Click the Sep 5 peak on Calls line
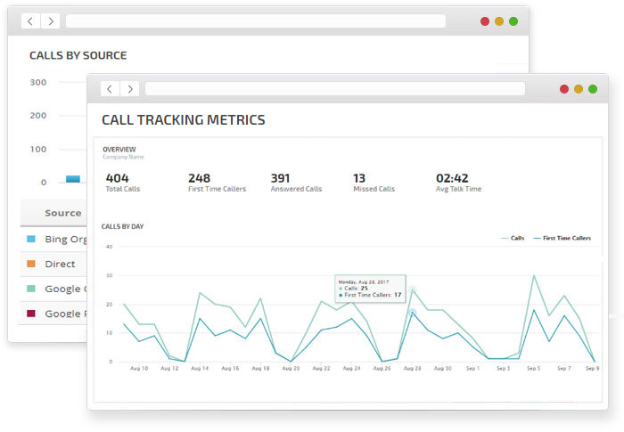The height and width of the screenshot is (432, 624). click(534, 275)
